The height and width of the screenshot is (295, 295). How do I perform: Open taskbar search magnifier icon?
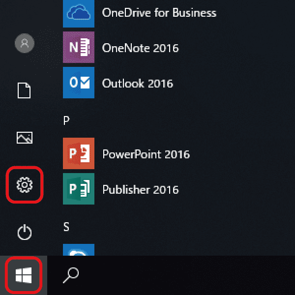[71, 275]
